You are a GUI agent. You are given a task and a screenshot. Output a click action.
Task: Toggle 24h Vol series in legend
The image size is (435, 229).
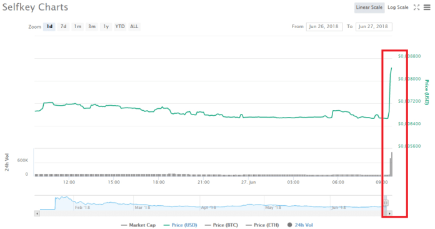pyautogui.click(x=300, y=225)
